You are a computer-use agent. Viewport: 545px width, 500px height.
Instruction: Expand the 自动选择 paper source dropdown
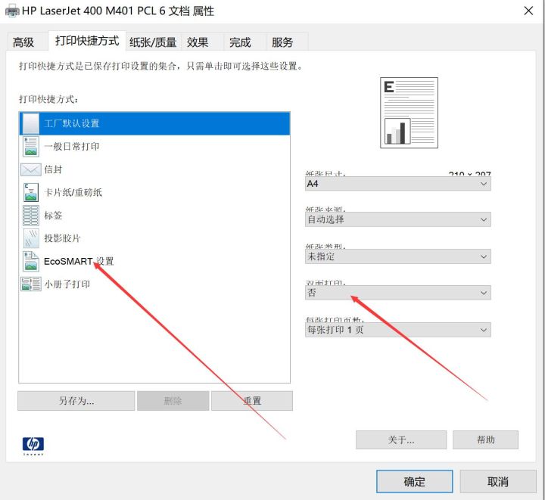[397, 219]
